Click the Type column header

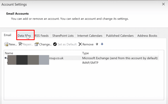(x=120, y=53)
